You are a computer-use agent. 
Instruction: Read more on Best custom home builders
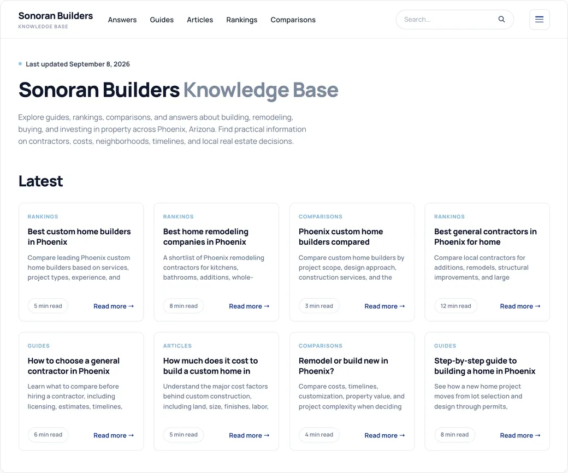[114, 306]
